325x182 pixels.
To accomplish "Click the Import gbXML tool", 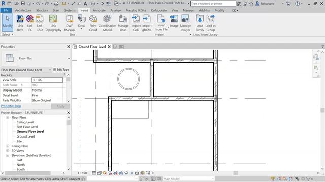I will pyautogui.click(x=147, y=23).
